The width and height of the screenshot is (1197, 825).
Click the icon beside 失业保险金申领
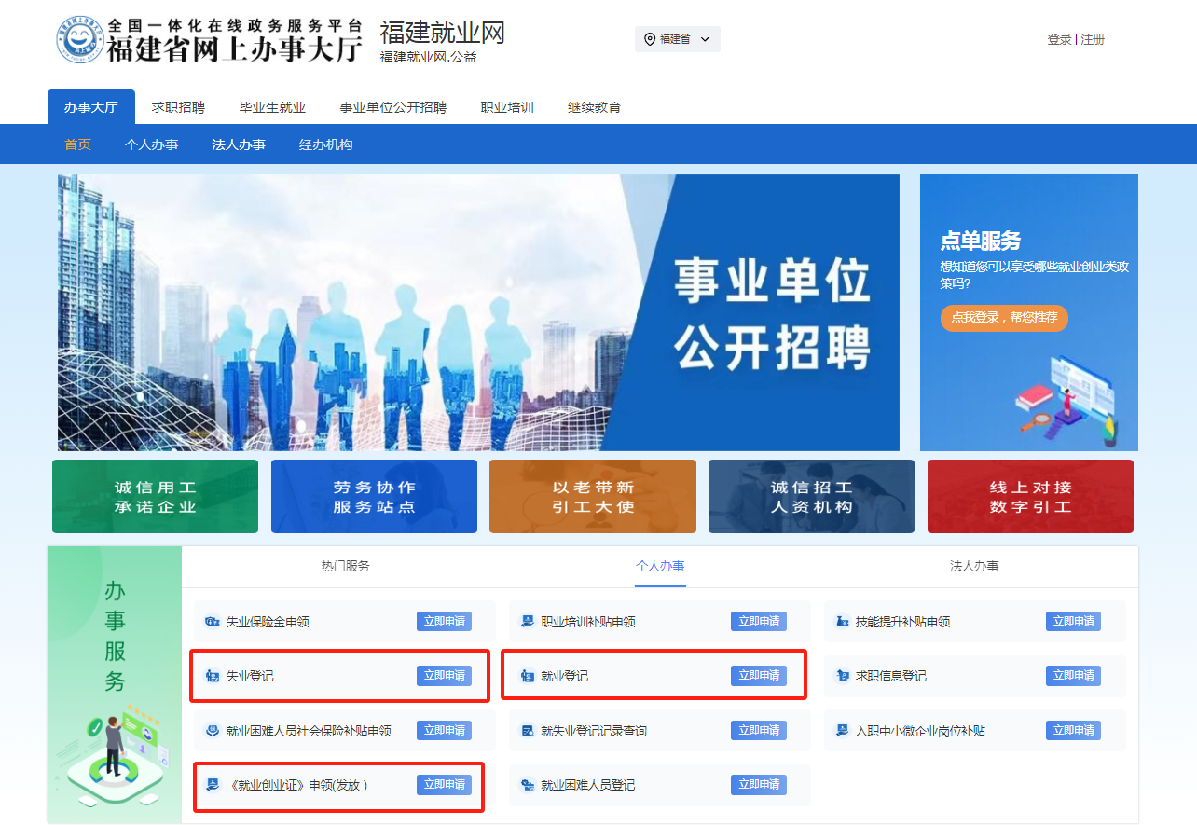[213, 622]
